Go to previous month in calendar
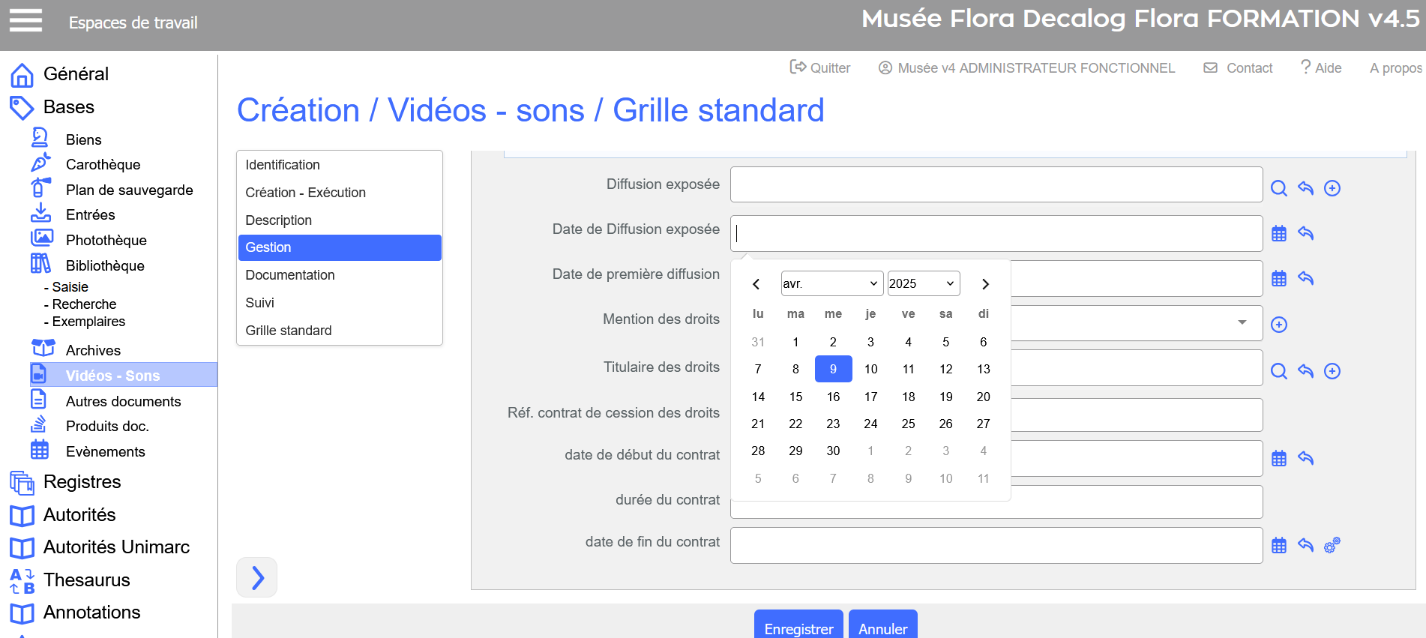Screen dimensions: 1426x638 pyautogui.click(x=756, y=284)
